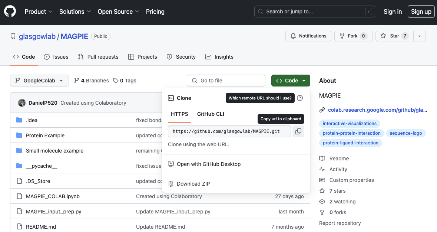Click the Protein Example folder icon

tap(19, 135)
